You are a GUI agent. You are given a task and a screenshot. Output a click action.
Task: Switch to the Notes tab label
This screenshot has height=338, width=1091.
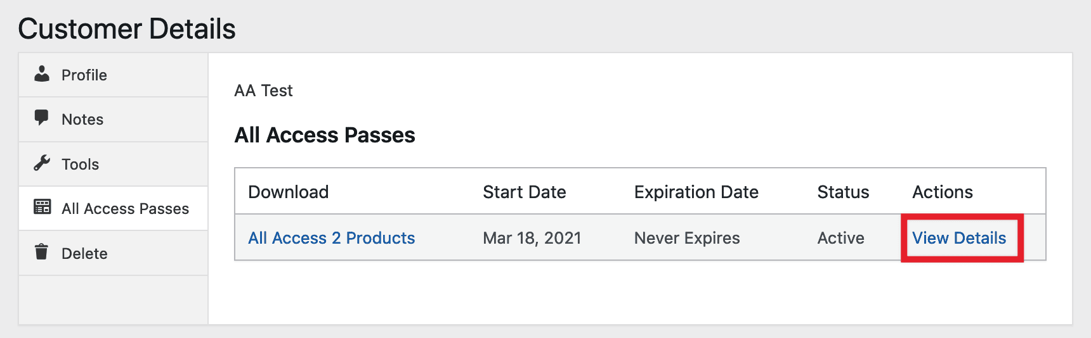click(x=82, y=120)
